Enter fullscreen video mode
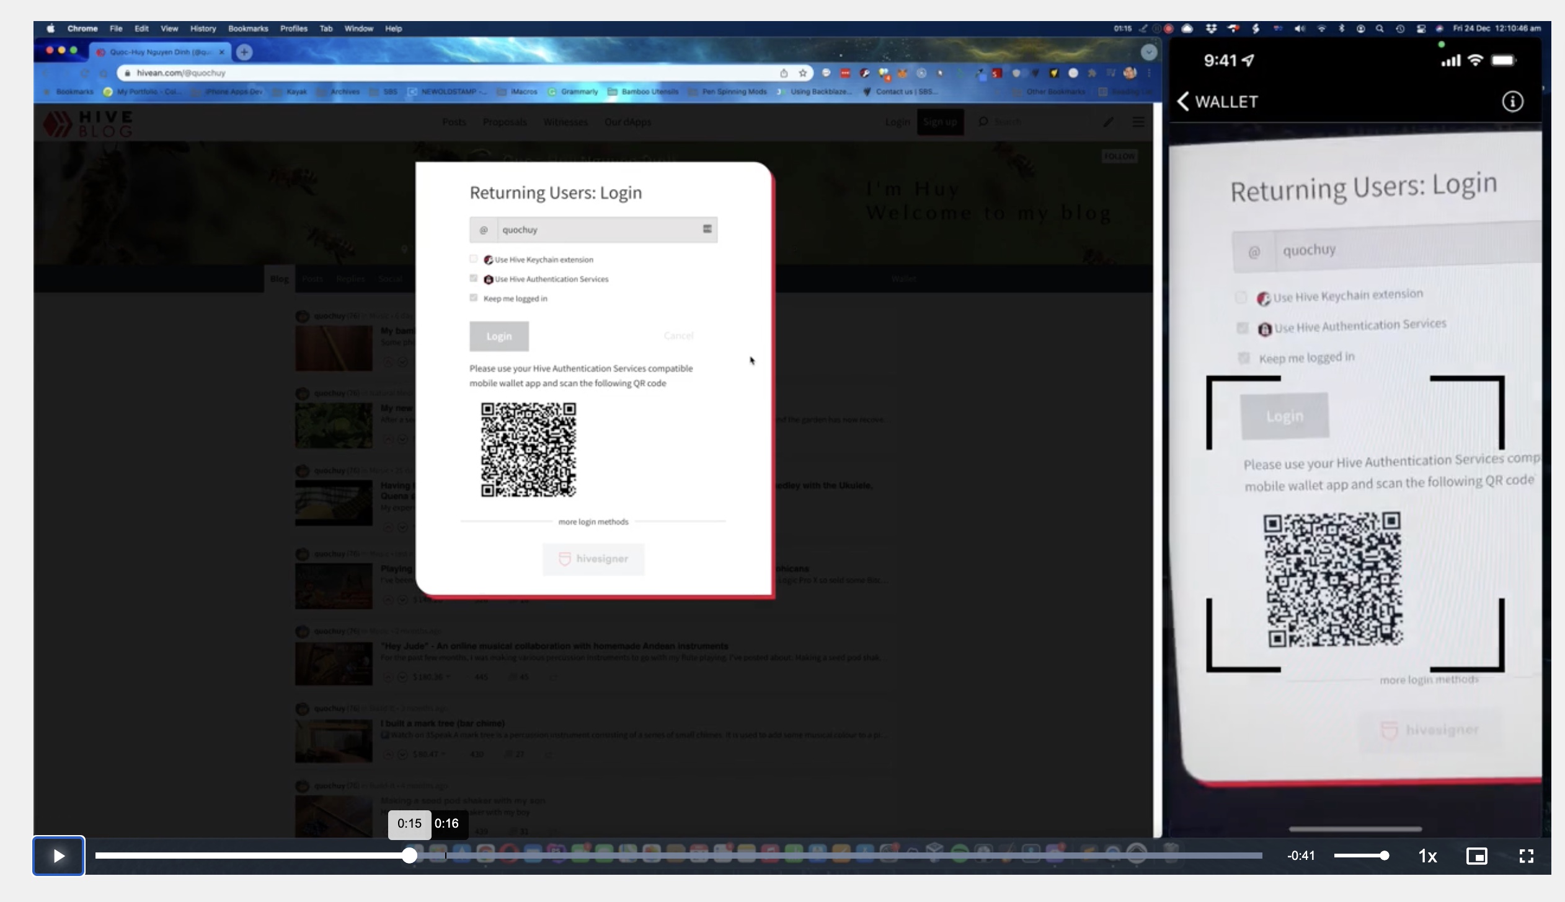Viewport: 1565px width, 902px height. (x=1526, y=856)
